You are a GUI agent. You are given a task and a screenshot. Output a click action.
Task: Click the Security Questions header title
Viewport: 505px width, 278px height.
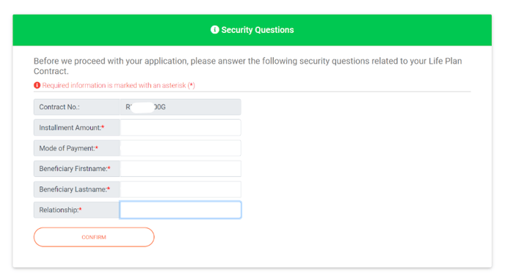[x=258, y=30]
